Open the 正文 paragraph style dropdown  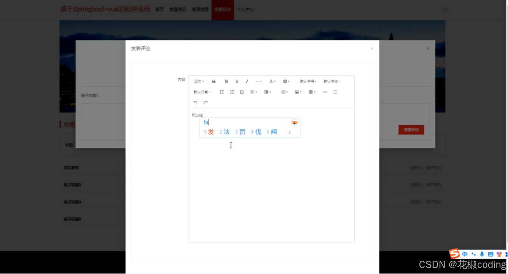pyautogui.click(x=198, y=81)
